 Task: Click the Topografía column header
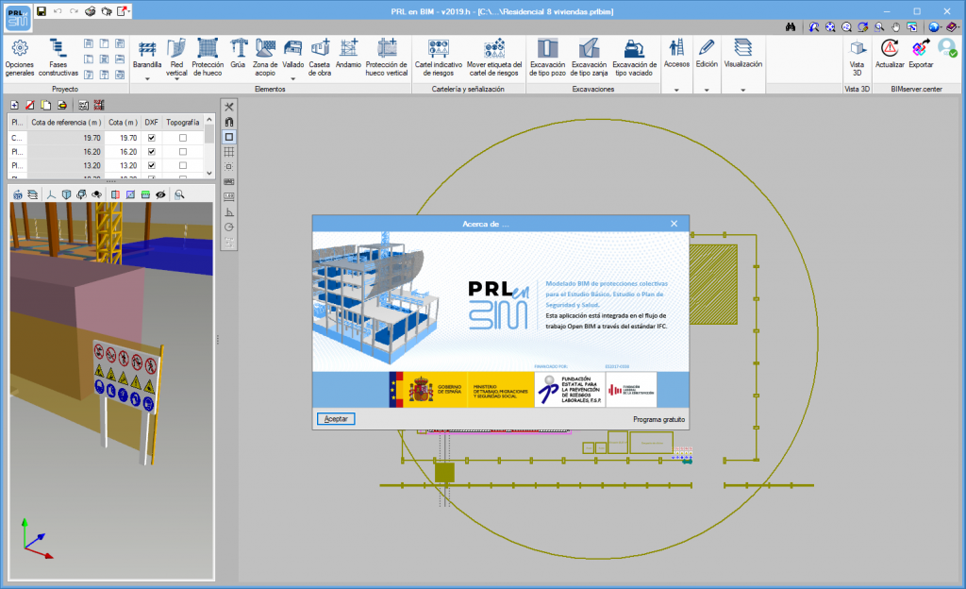coord(182,123)
